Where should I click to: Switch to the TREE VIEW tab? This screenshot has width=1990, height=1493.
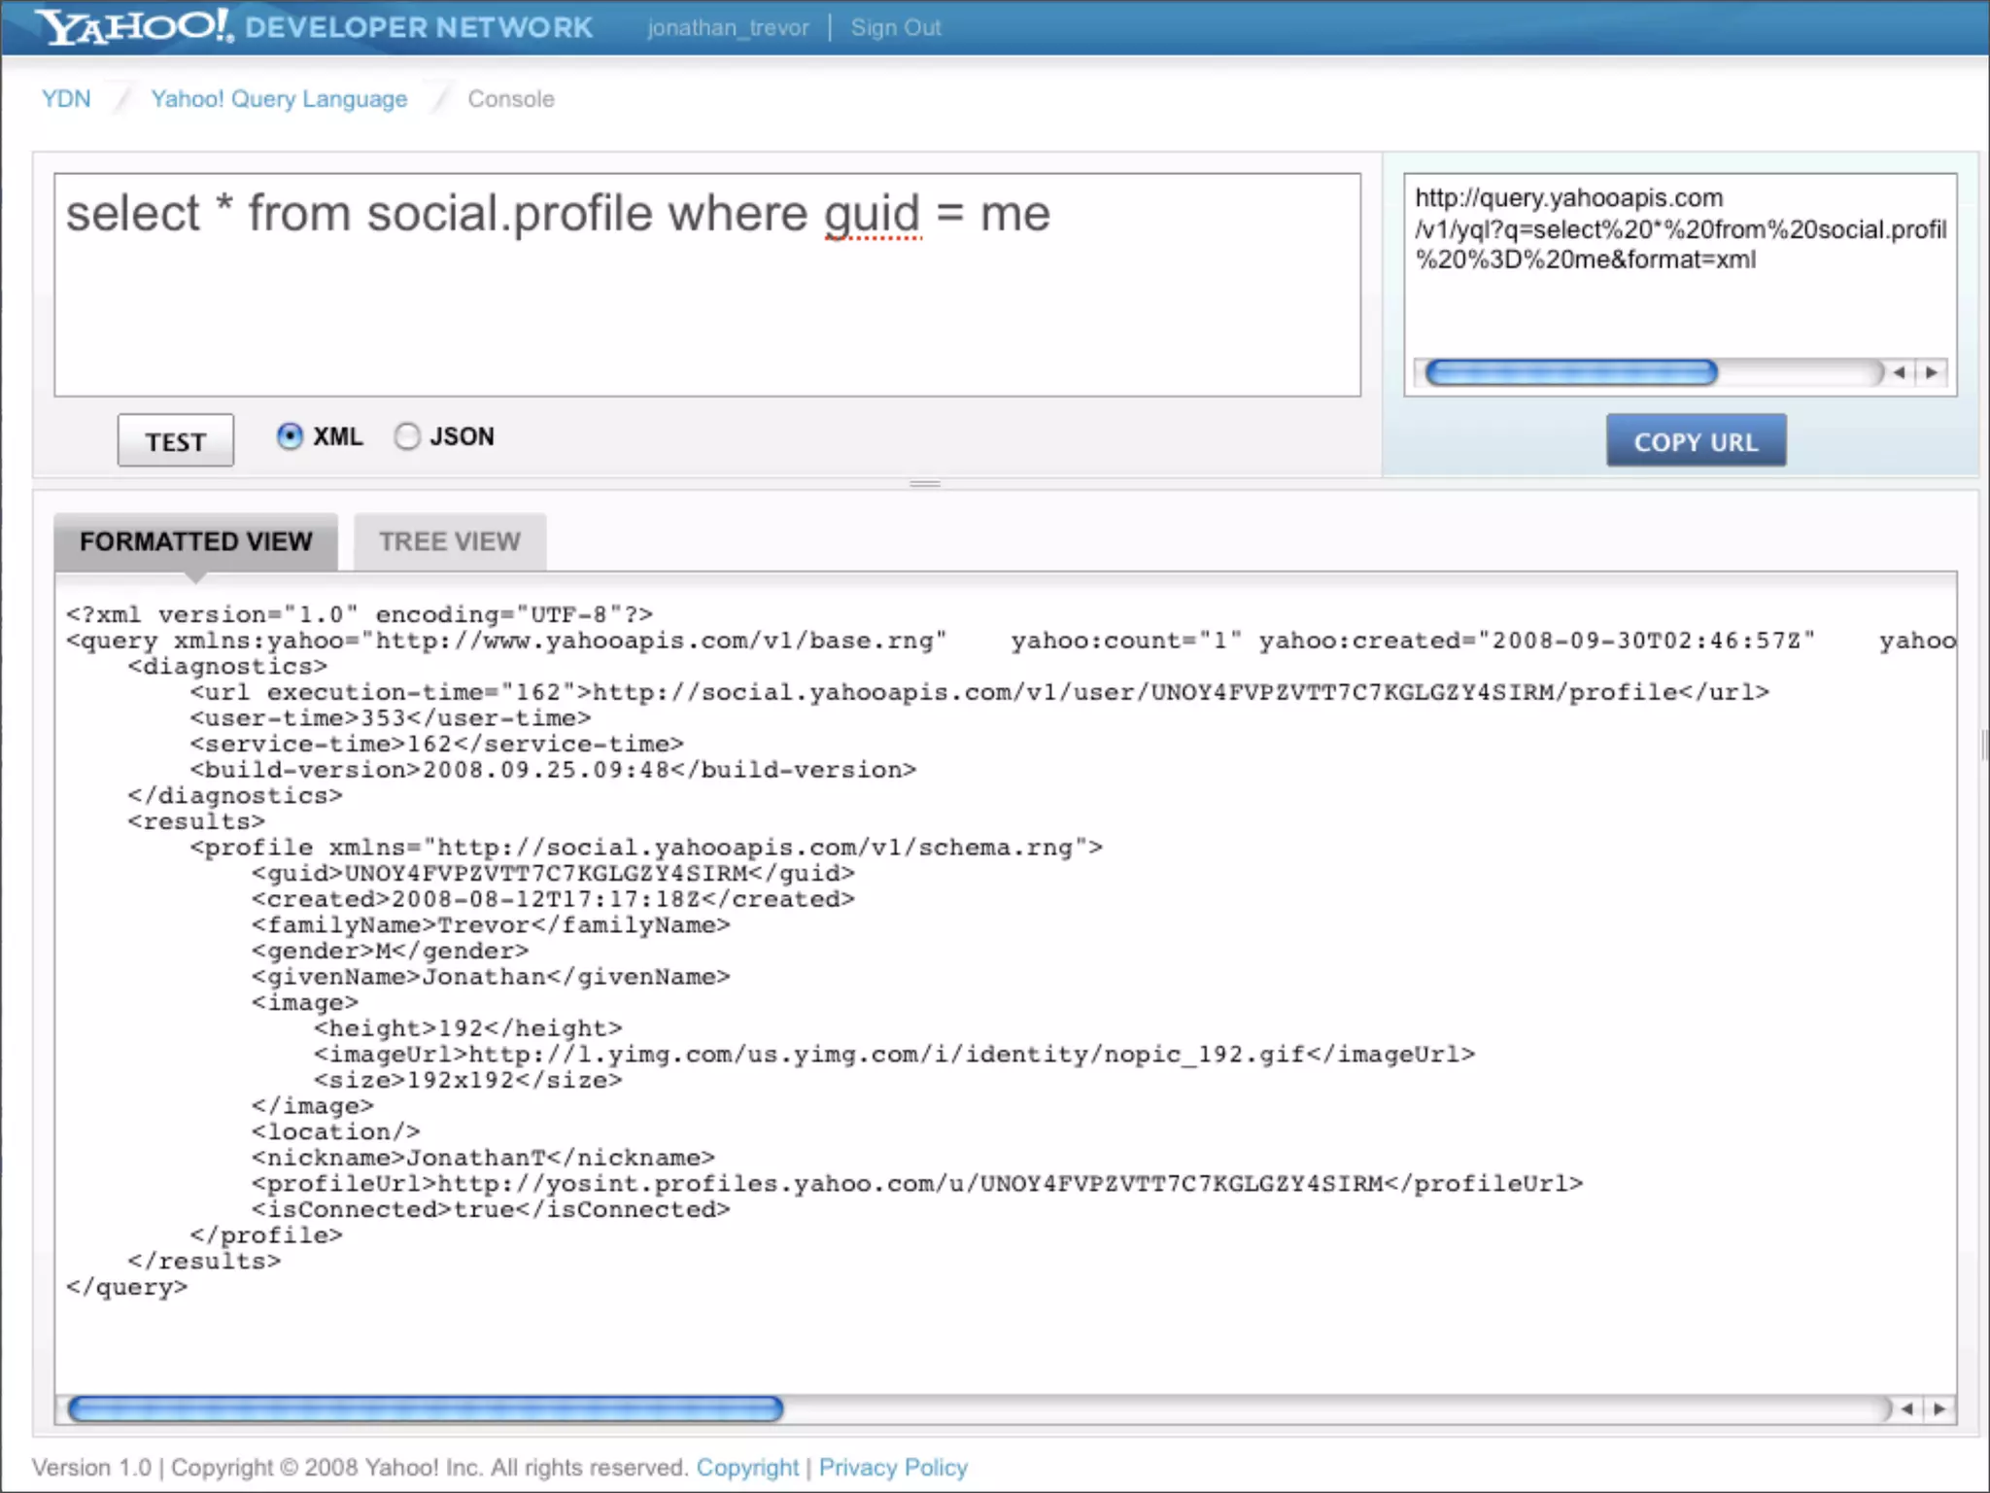(450, 541)
